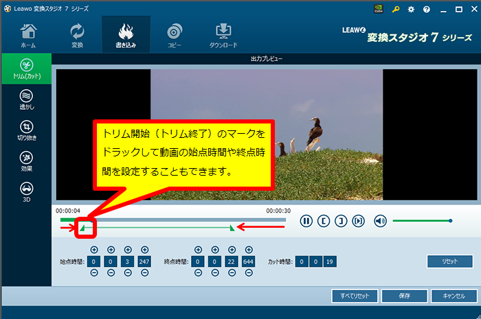Image resolution: width=481 pixels, height=319 pixels.
Task: Select the トリム(カット) trim tool
Action: click(25, 68)
